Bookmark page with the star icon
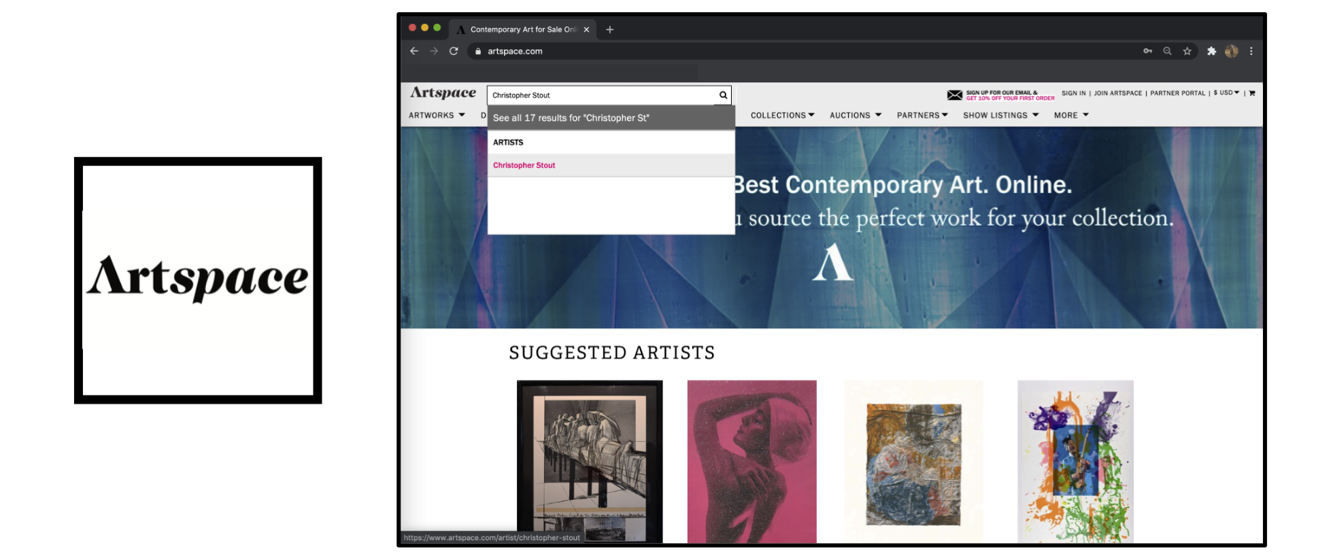The height and width of the screenshot is (560, 1318). coord(1187,51)
